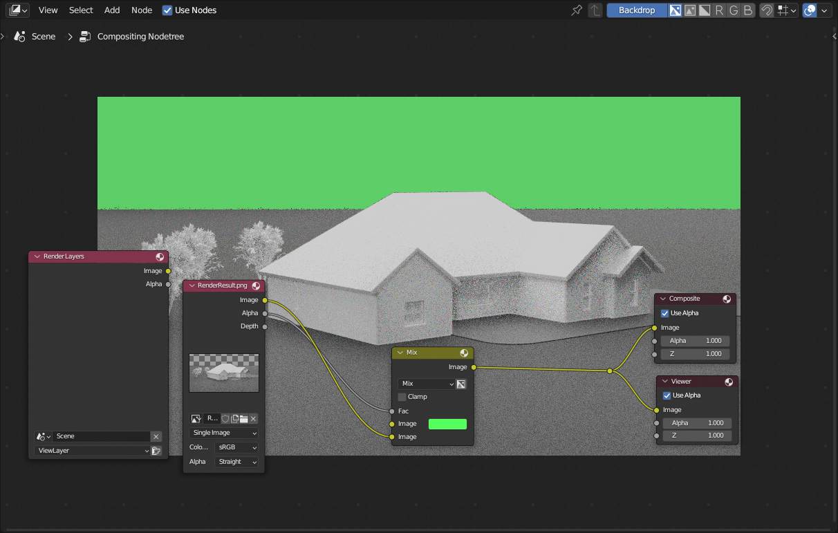838x533 pixels.
Task: Click the Composite Alpha value slider
Action: (696, 341)
